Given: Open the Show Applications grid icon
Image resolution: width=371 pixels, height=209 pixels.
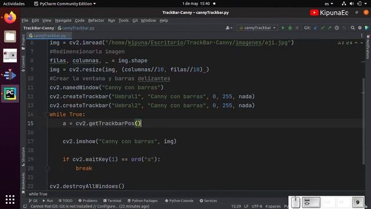Looking at the screenshot, I should [10, 199].
